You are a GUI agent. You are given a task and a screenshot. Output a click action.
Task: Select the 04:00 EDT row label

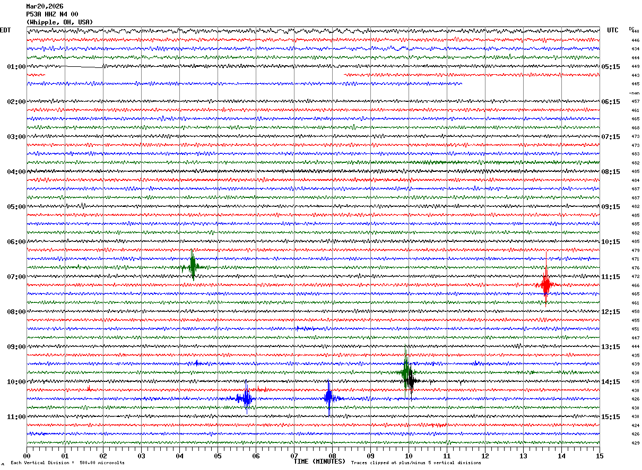(16, 172)
